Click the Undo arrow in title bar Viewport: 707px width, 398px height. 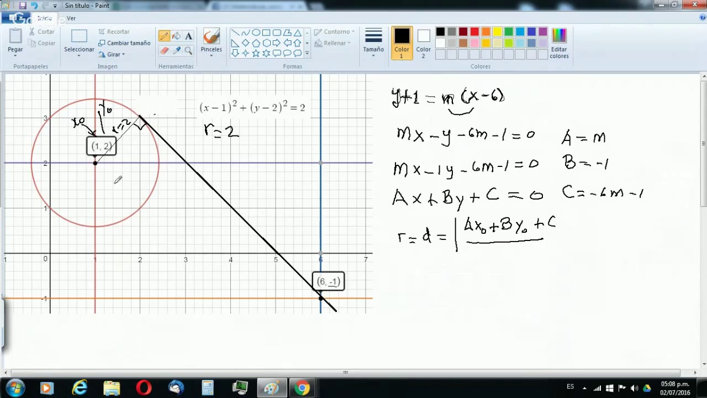pyautogui.click(x=34, y=6)
